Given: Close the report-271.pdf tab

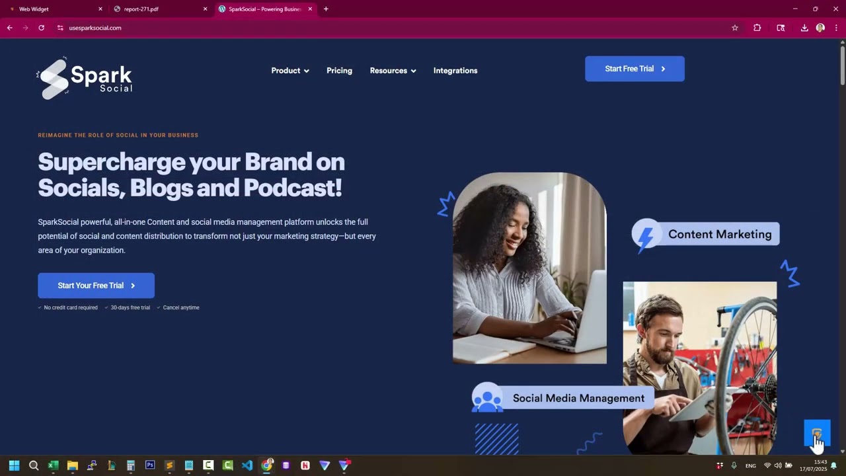Looking at the screenshot, I should 205,9.
